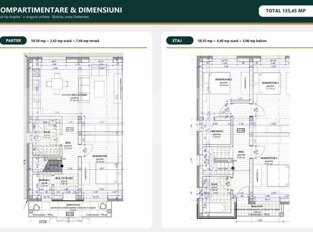This screenshot has height=232, width=313.
Task: Click the DORMITOR 2 label
Action: coord(270,83)
